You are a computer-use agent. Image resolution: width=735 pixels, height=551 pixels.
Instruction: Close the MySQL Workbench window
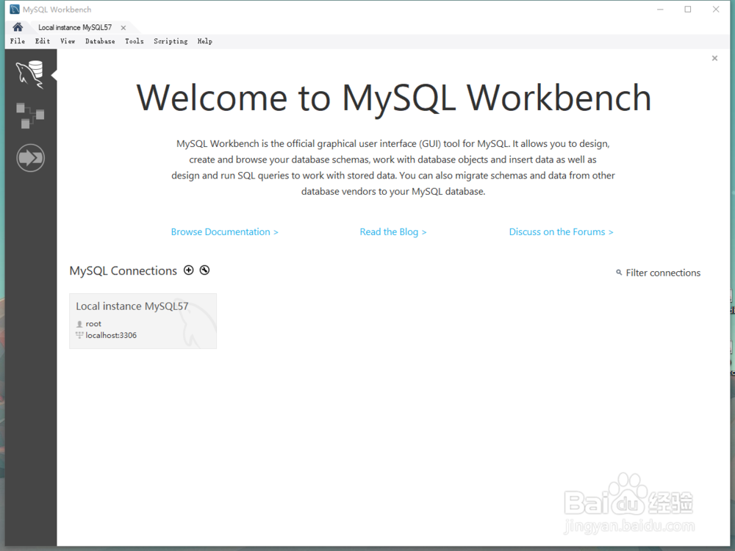point(716,10)
